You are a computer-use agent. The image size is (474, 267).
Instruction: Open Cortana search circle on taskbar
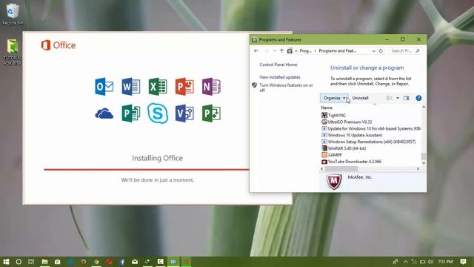point(19,262)
